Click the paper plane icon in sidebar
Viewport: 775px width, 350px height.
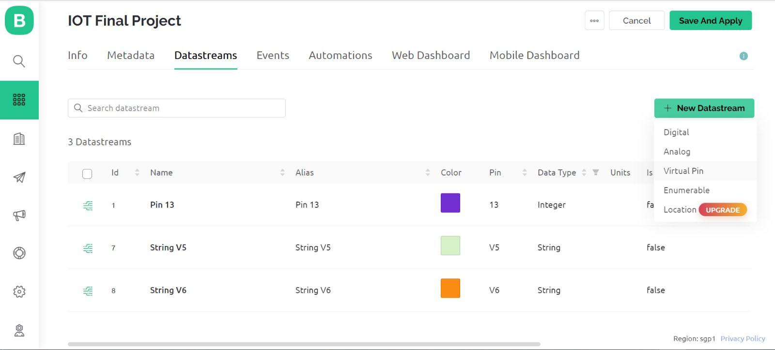click(x=19, y=177)
